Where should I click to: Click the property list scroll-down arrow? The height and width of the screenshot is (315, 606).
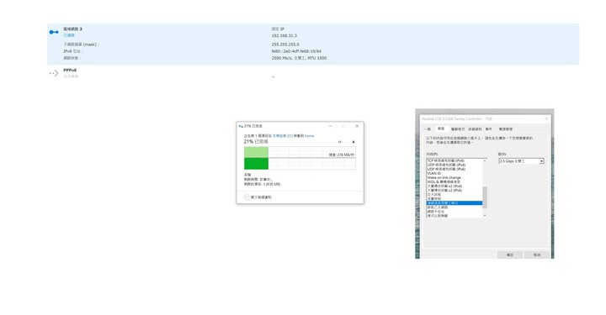click(485, 216)
